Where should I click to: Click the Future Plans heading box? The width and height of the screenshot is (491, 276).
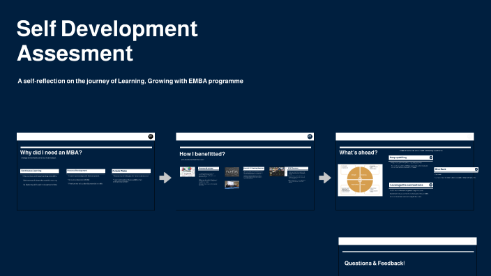pyautogui.click(x=131, y=171)
